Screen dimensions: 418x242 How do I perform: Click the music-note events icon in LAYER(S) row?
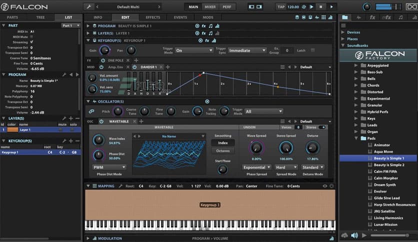click(x=210, y=33)
